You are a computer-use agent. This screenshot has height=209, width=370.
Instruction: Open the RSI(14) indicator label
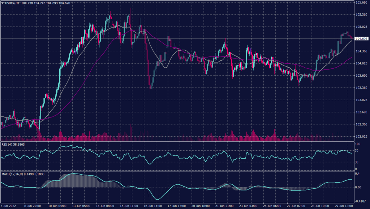(7, 144)
